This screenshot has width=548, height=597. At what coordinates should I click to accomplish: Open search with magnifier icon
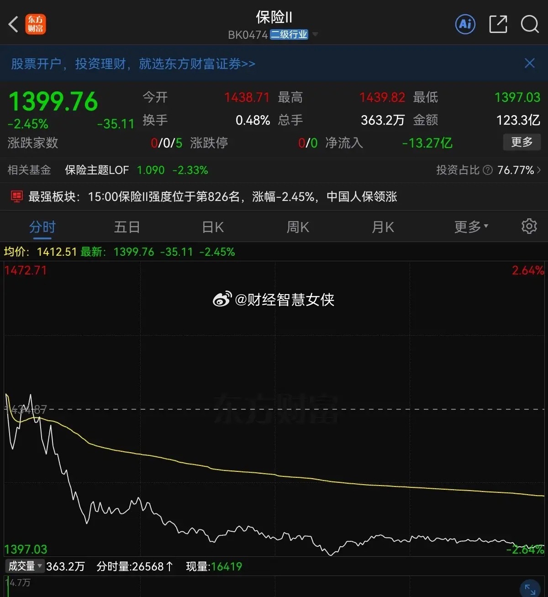point(530,24)
